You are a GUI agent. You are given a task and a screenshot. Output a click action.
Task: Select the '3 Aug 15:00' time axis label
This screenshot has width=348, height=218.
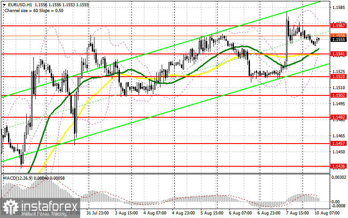[127, 213]
